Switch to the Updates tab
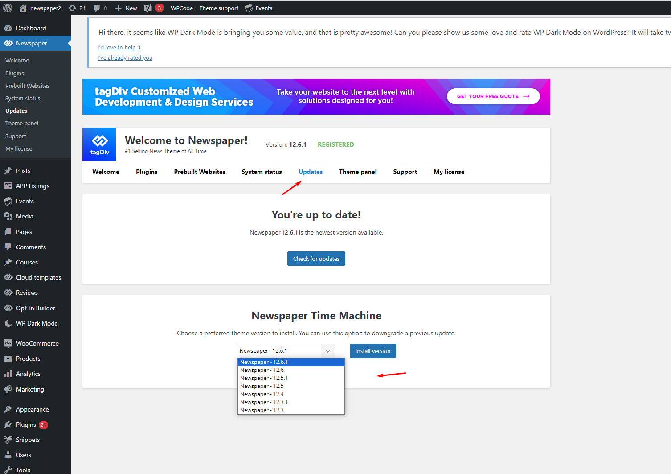 tap(311, 172)
